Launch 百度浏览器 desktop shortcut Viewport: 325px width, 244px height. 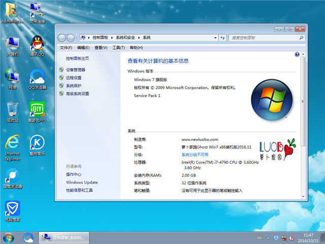click(12, 178)
